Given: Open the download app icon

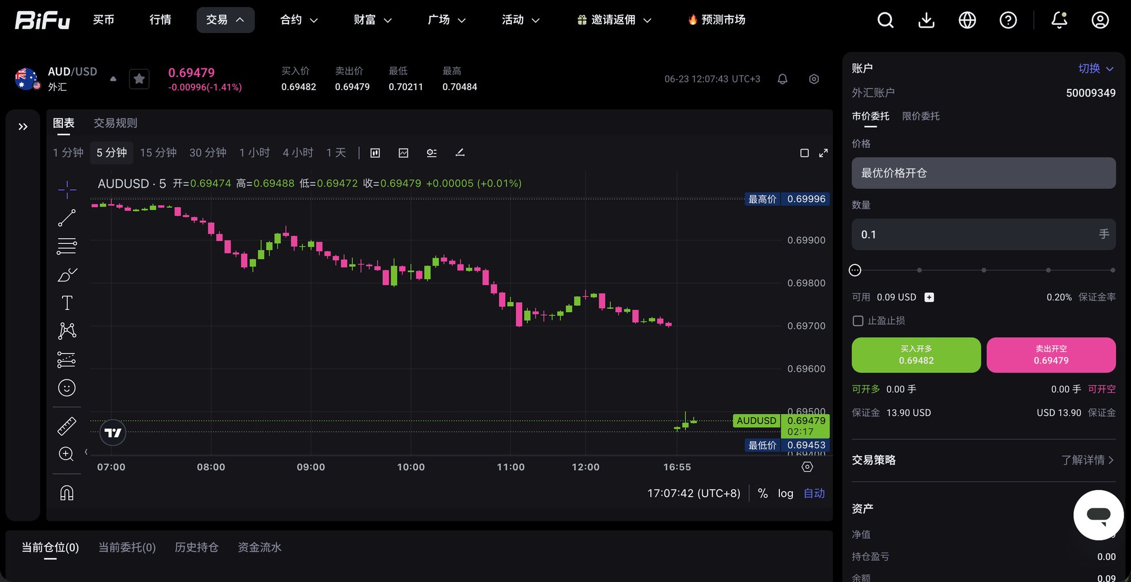Looking at the screenshot, I should (927, 20).
